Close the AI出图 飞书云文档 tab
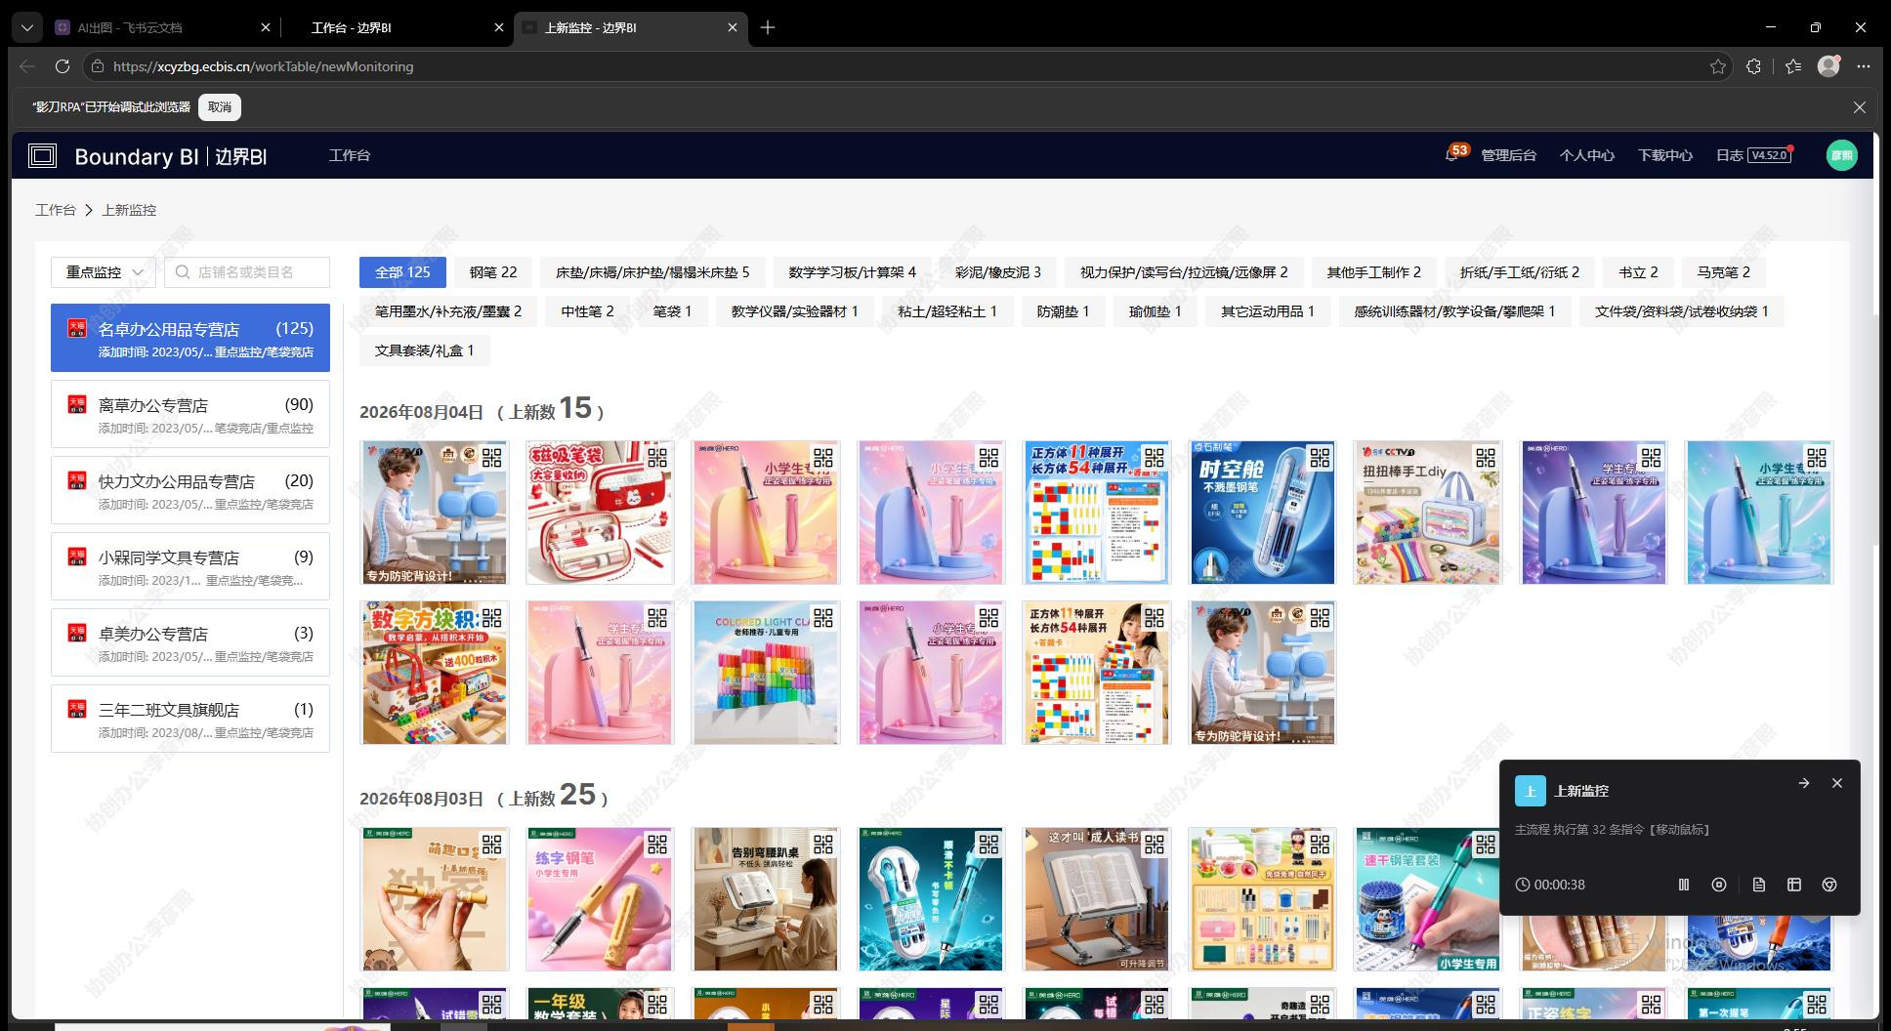Viewport: 1891px width, 1031px height. (266, 27)
